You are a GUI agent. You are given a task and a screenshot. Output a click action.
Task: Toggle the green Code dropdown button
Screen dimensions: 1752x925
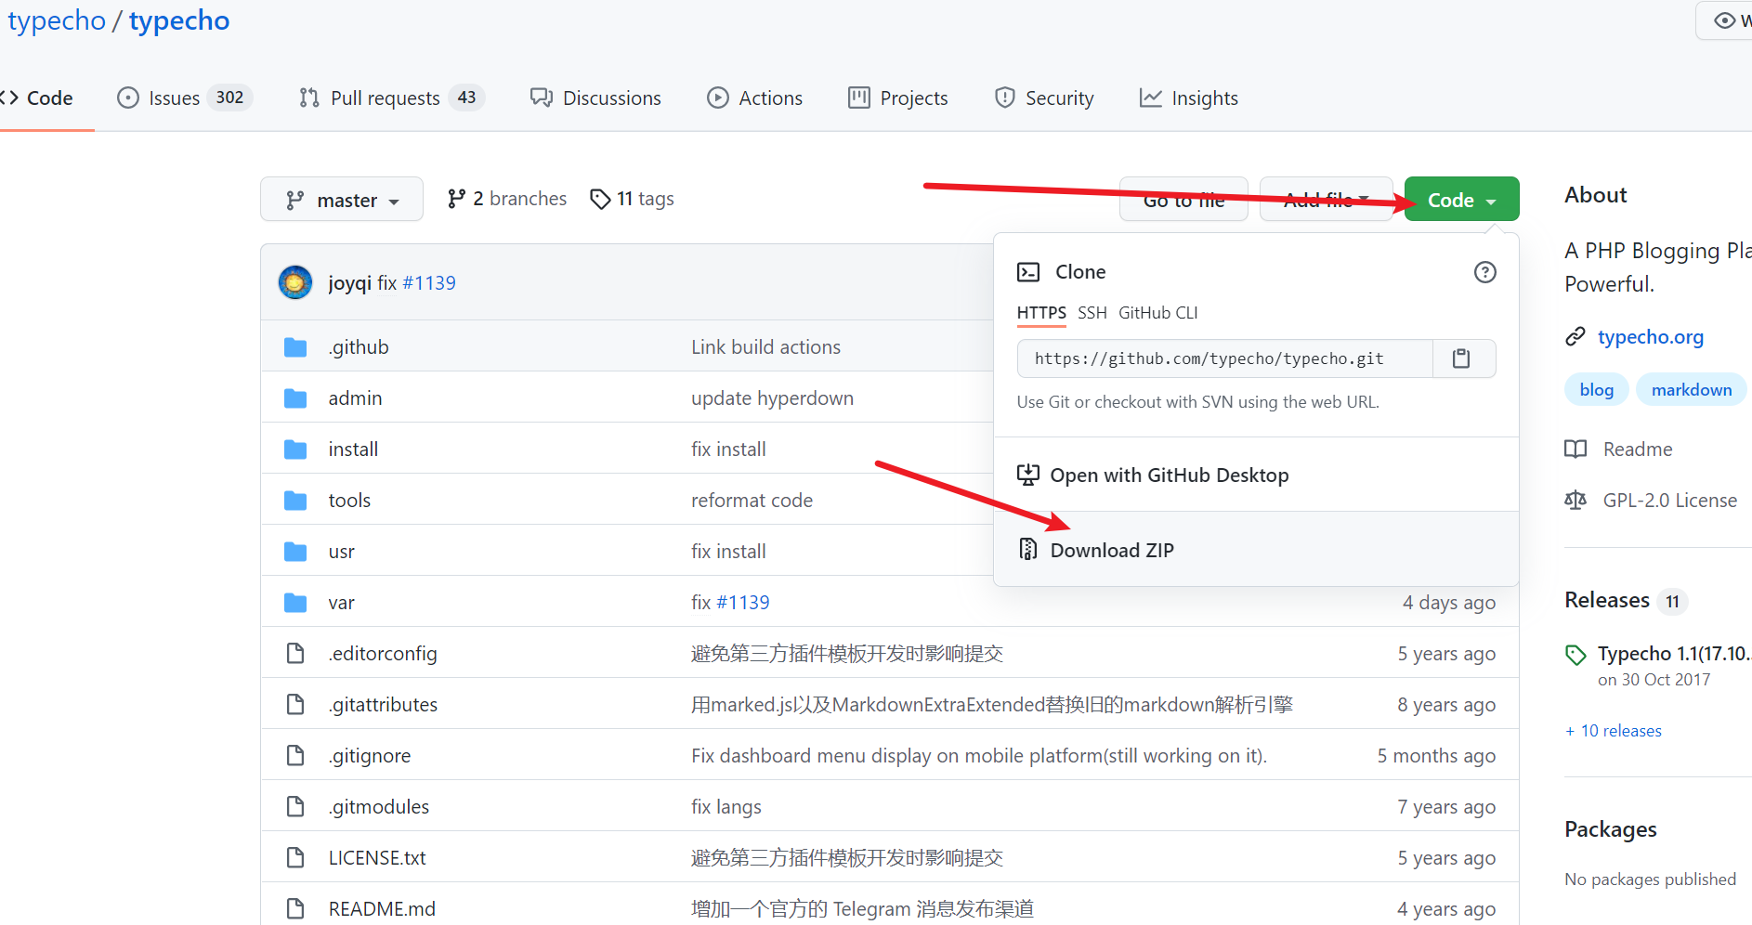1461,200
